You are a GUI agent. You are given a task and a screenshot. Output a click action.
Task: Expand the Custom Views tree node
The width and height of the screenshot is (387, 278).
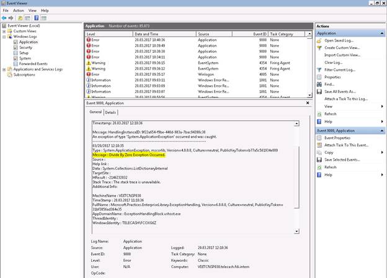[x=4, y=32]
